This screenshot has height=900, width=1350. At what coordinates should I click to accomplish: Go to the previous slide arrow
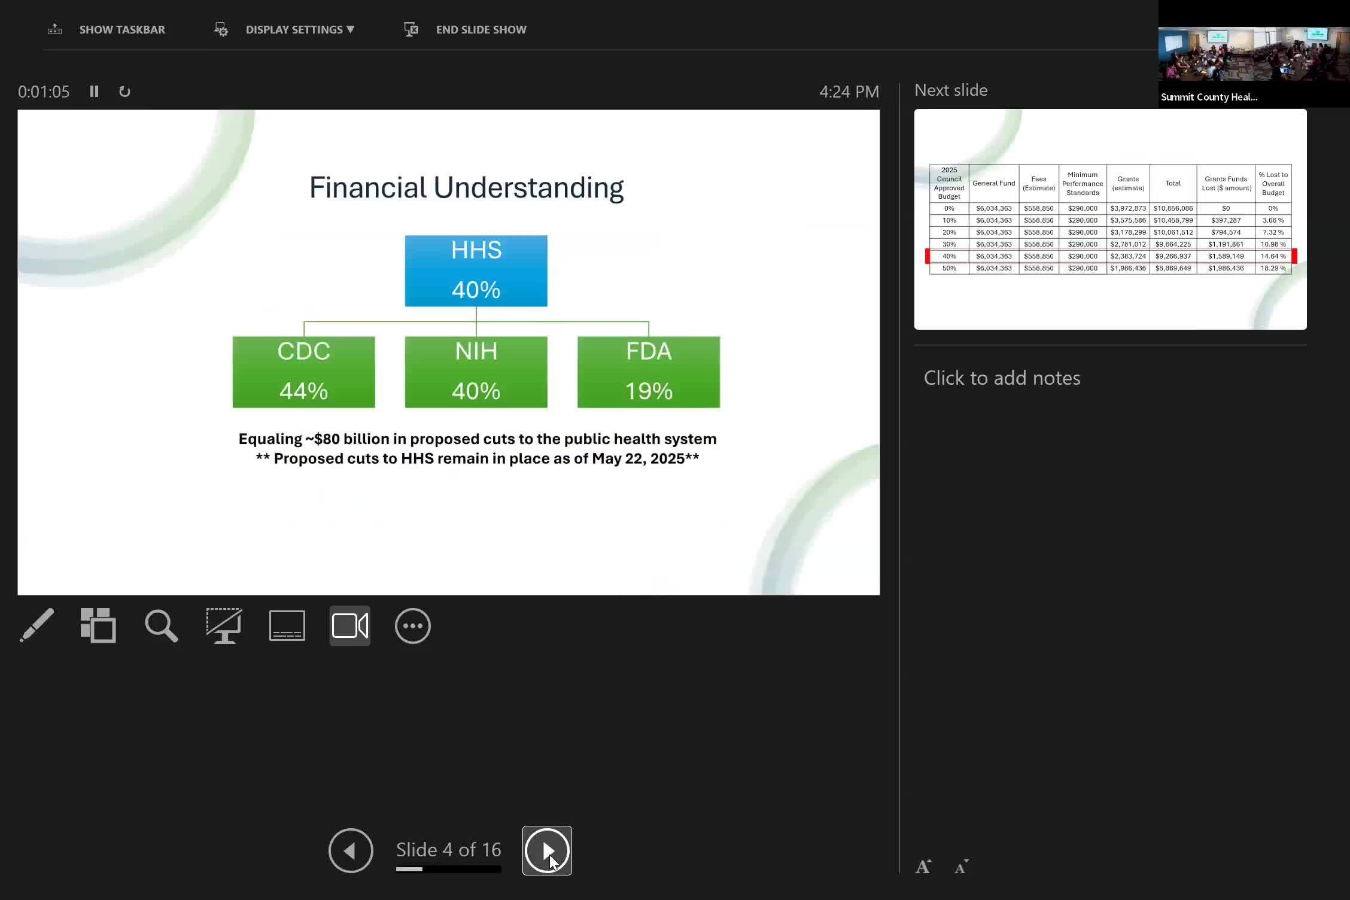(x=351, y=850)
